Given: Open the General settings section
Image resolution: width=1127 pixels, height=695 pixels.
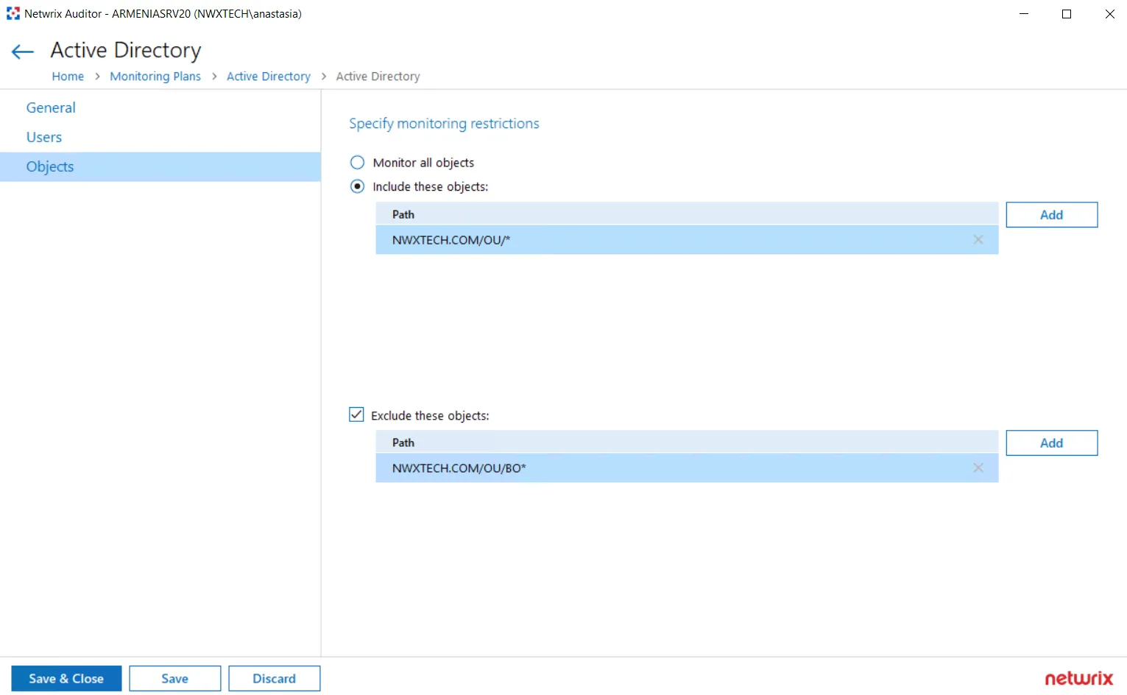Looking at the screenshot, I should coord(51,107).
